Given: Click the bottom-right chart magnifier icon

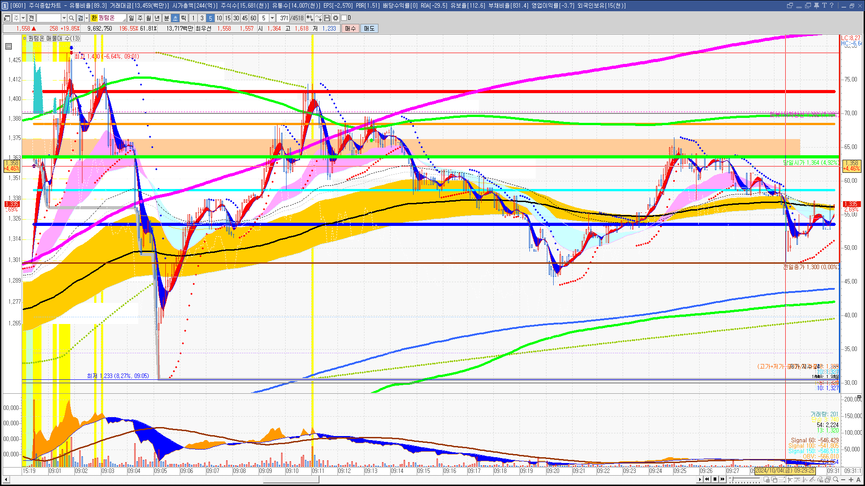Looking at the screenshot, I should pos(836,480).
